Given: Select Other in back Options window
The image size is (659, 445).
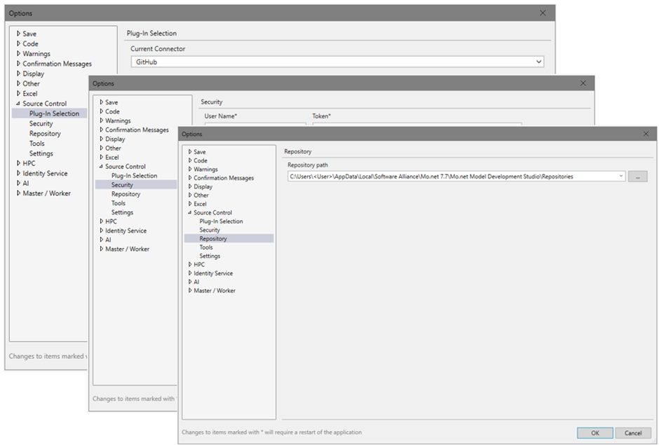Looking at the screenshot, I should [31, 83].
